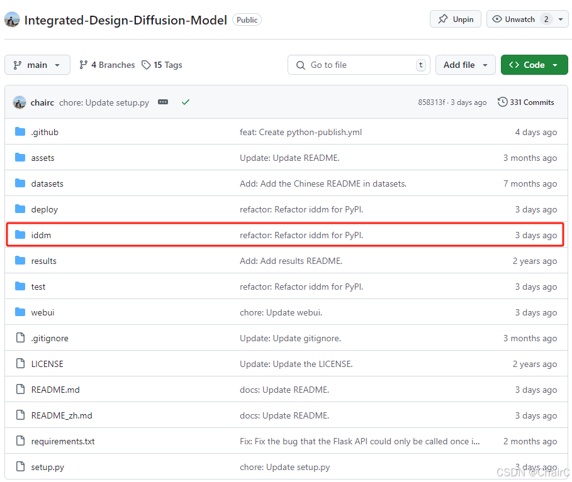Open the results folder

pos(44,261)
